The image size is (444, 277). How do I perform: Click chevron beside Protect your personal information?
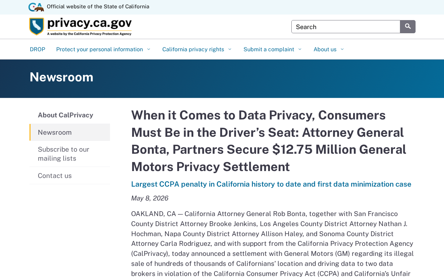click(x=148, y=49)
